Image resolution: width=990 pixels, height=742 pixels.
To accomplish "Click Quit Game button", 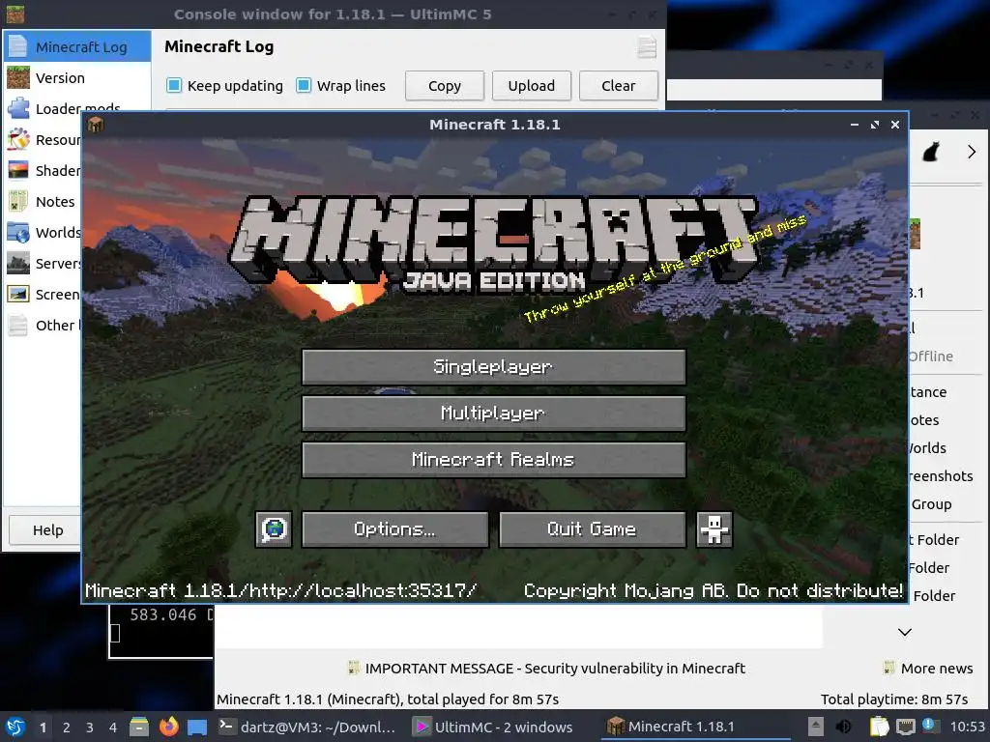I will click(x=593, y=528).
